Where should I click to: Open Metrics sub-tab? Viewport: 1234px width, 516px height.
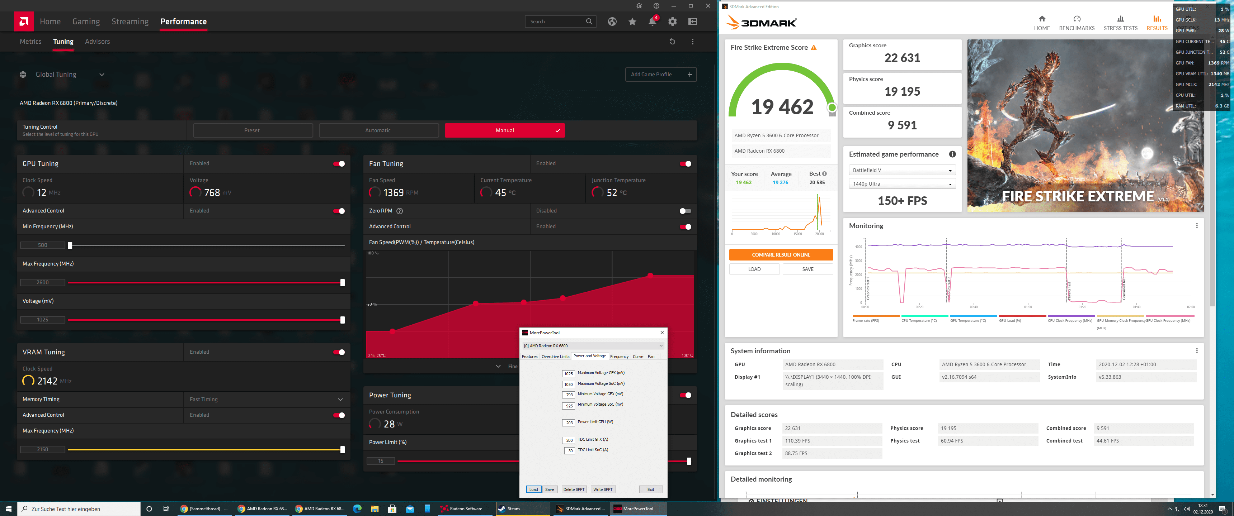click(x=30, y=42)
